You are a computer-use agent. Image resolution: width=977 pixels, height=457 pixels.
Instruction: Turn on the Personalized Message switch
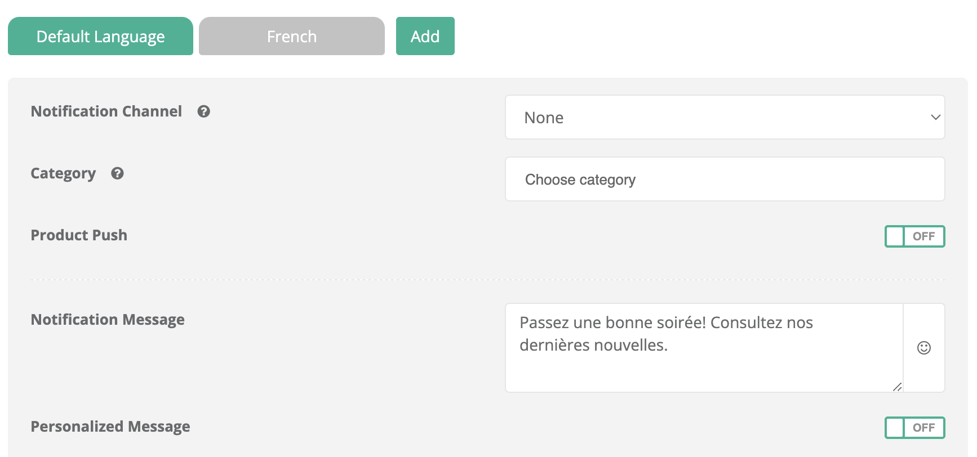914,428
